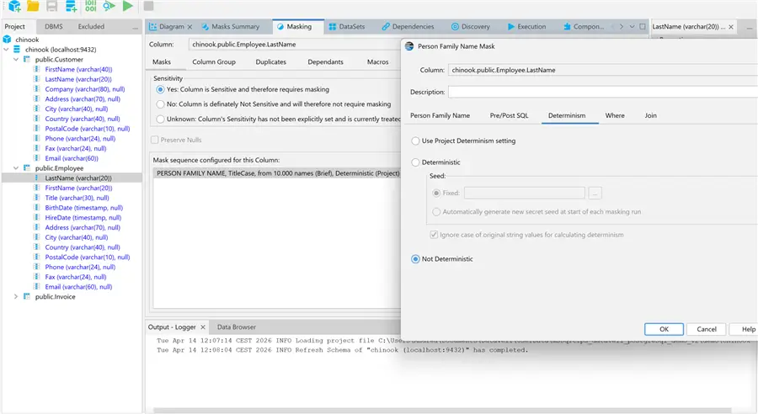This screenshot has height=414, width=758.
Task: Switch to the DBMS tab
Action: tap(54, 27)
